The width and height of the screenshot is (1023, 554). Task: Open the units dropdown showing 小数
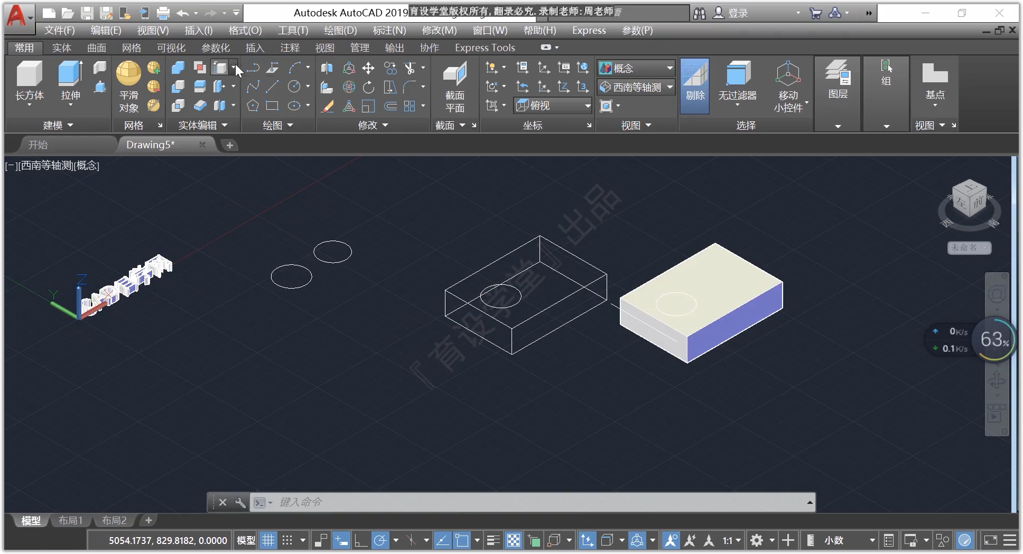[x=849, y=540]
